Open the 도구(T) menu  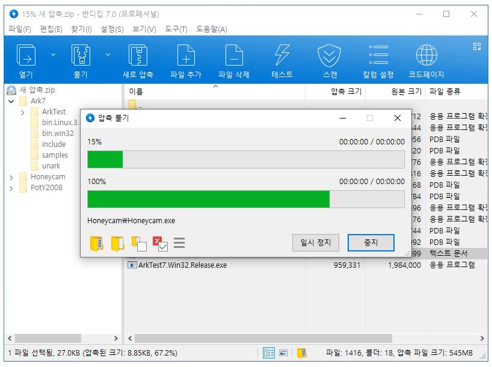(176, 29)
